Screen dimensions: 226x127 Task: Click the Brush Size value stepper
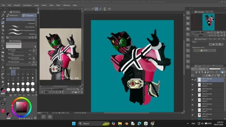click(x=31, y=50)
